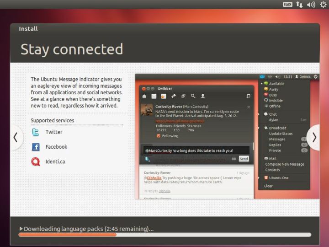Screen dimensions: 329x247
Task: Click the @MarsCuriosity message input field
Action: tap(196, 150)
